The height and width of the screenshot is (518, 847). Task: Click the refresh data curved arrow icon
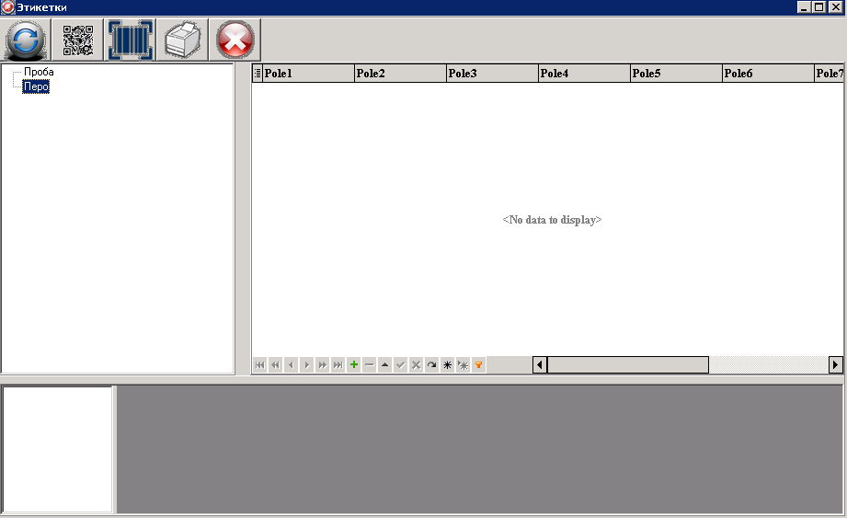431,365
